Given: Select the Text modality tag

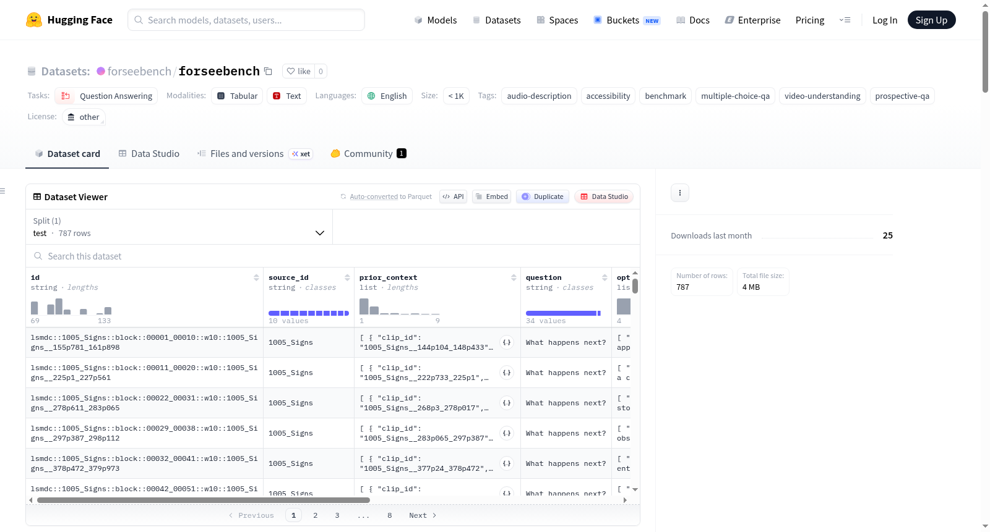Looking at the screenshot, I should coord(286,96).
